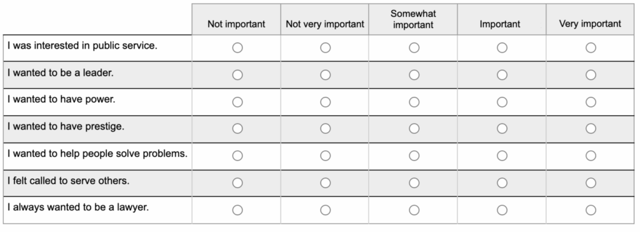The height and width of the screenshot is (232, 640).
Task: Select Not important for public service interest
Action: click(x=237, y=48)
